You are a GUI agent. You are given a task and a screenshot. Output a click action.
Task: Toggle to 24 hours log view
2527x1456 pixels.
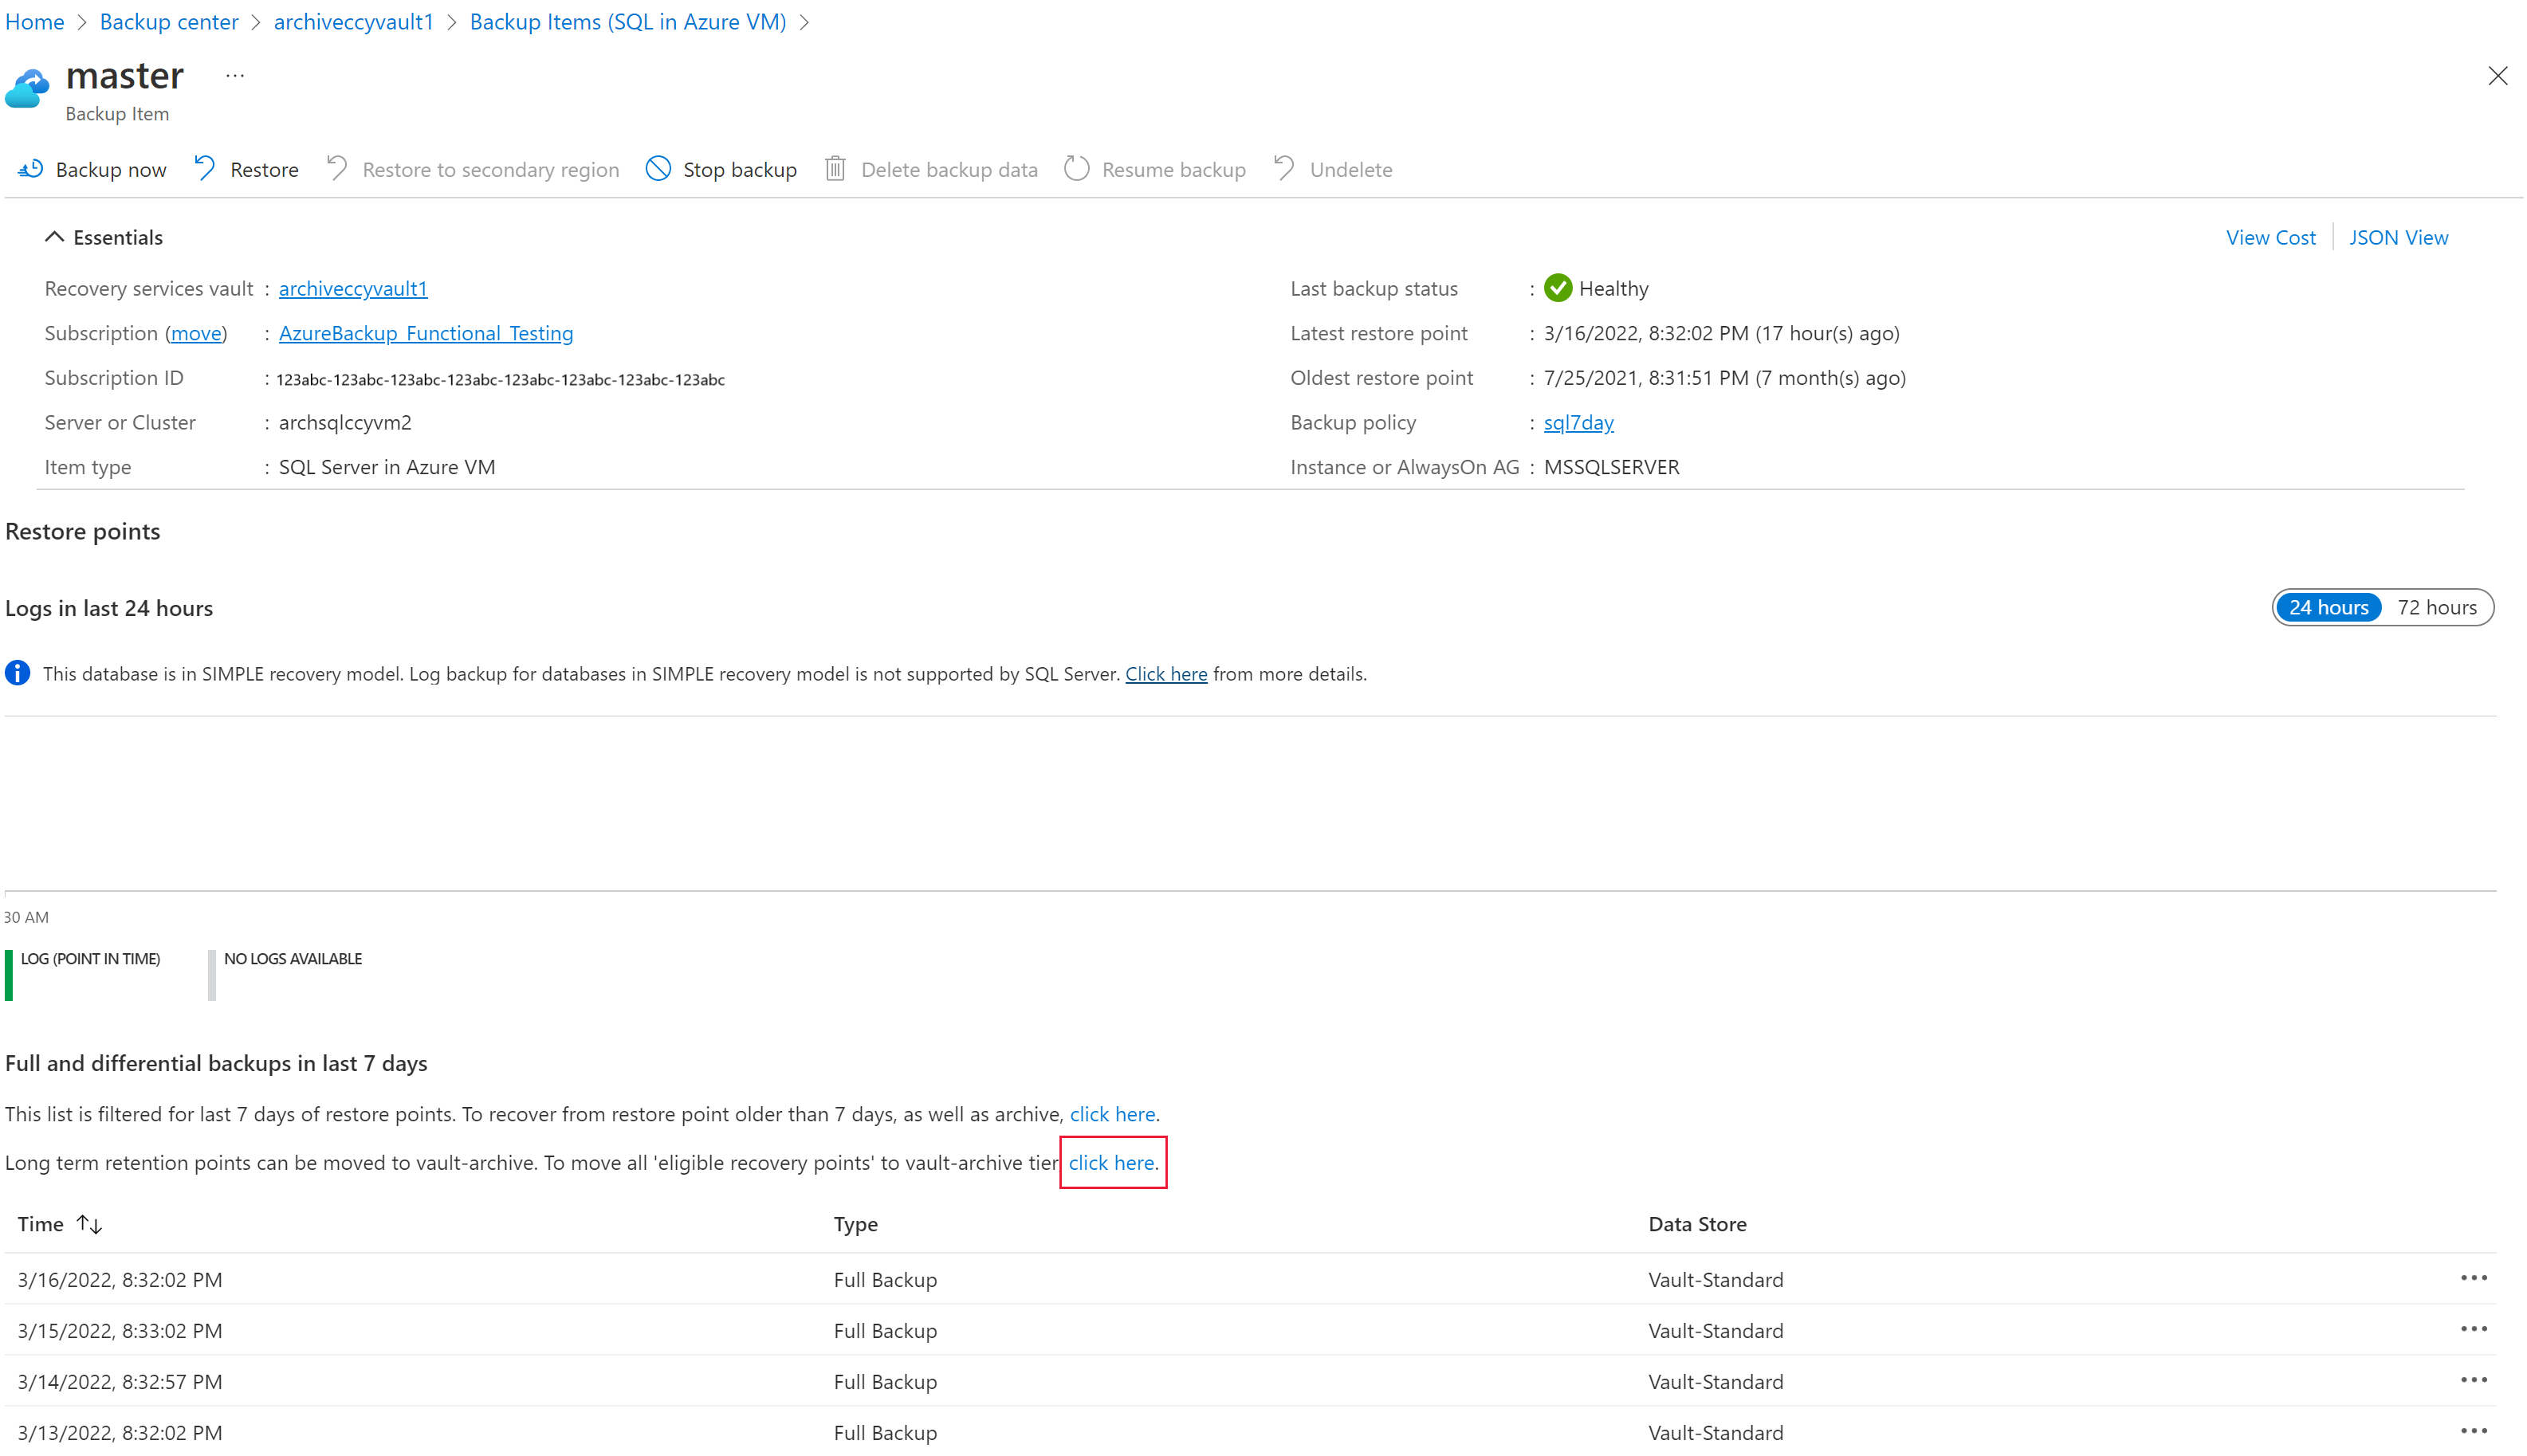pyautogui.click(x=2328, y=606)
